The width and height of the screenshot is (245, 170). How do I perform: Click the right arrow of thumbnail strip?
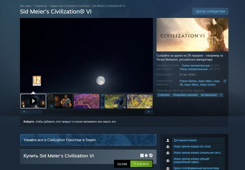149,112
